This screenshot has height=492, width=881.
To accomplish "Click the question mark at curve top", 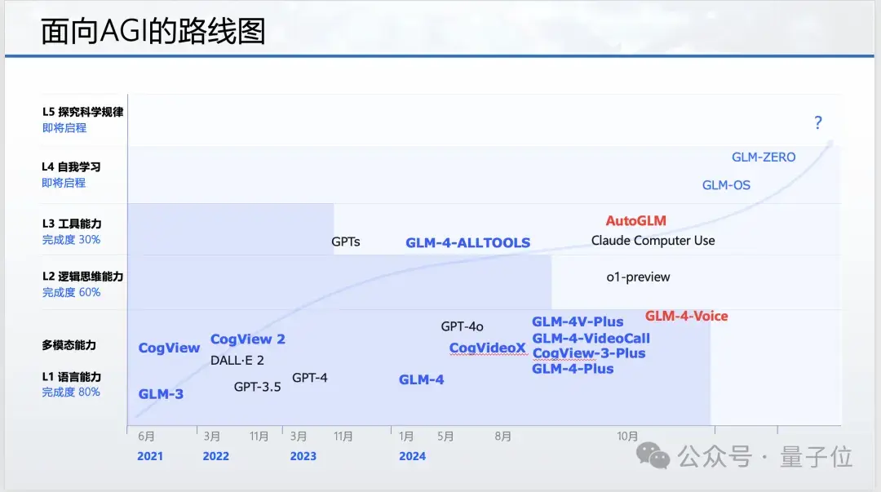I will [x=817, y=123].
